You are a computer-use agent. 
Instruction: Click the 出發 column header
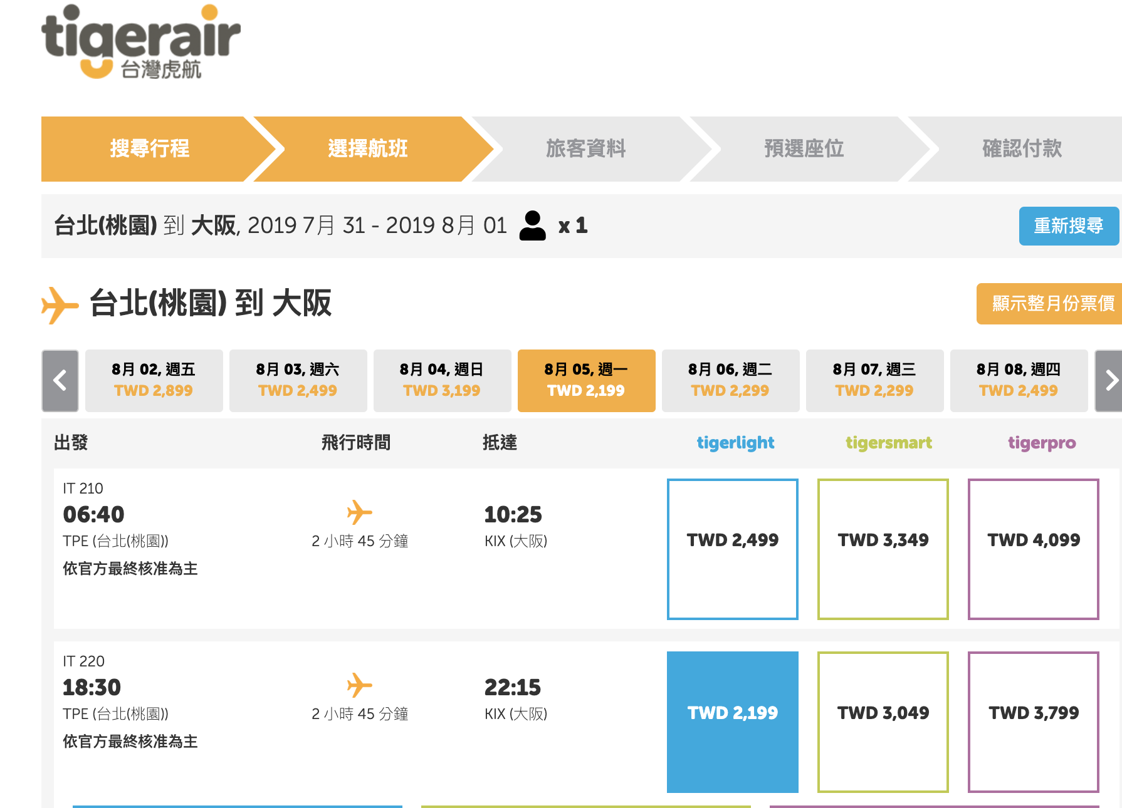pos(71,443)
